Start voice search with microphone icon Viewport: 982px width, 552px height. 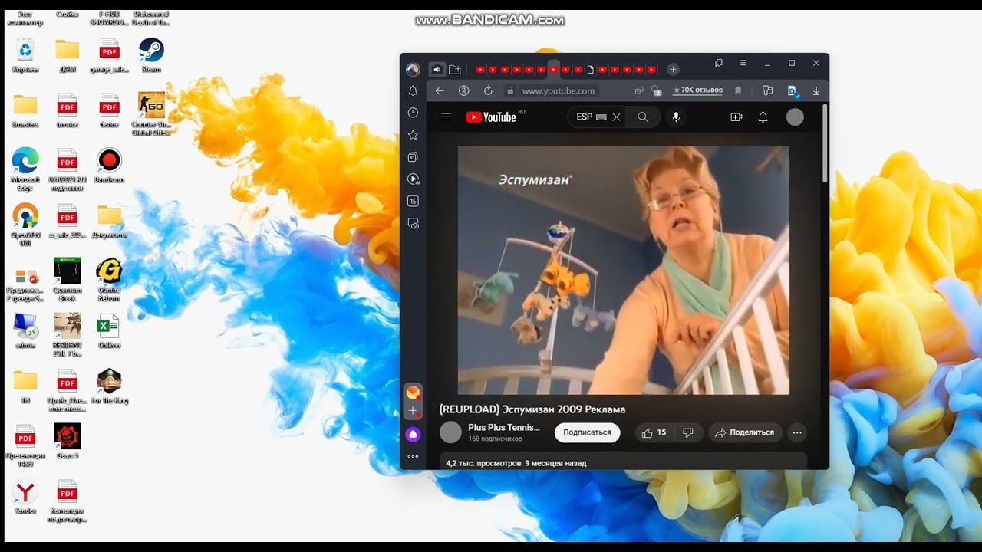click(x=676, y=117)
